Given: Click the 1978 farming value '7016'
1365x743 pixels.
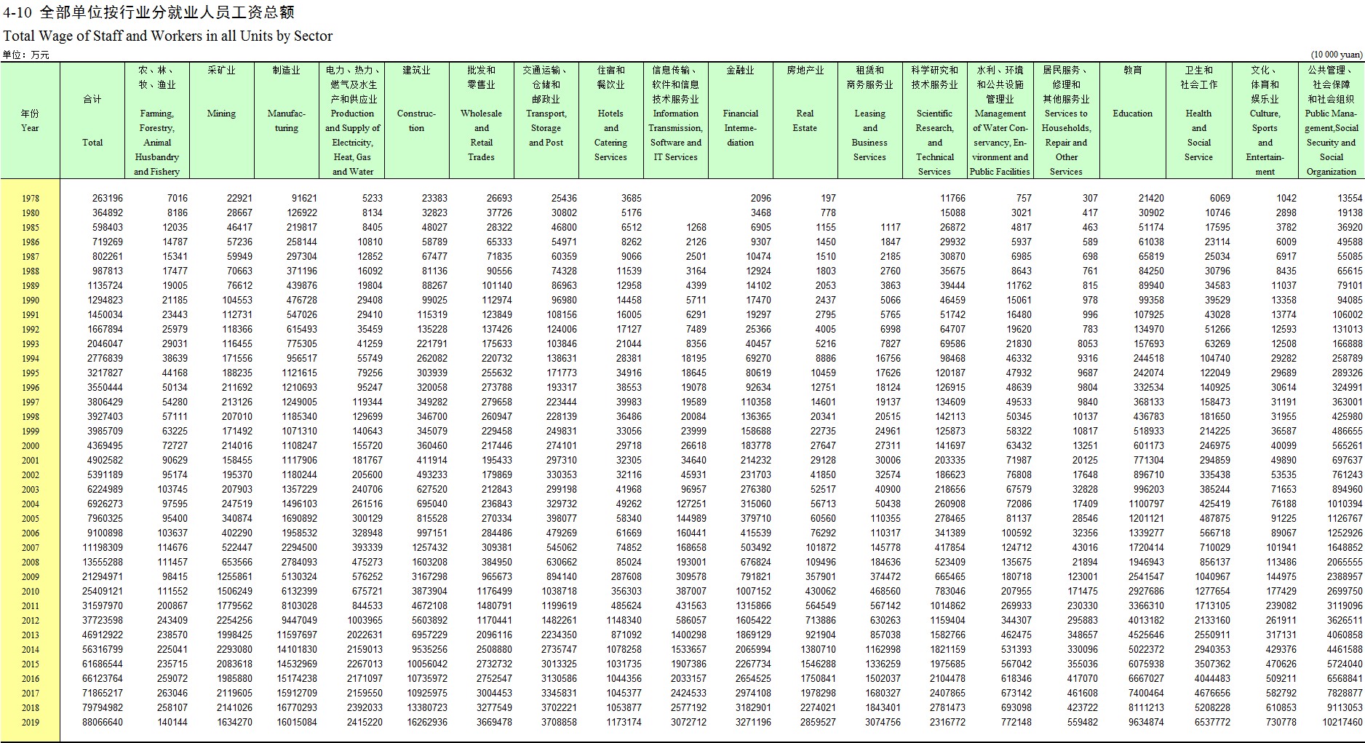Looking at the screenshot, I should pos(177,198).
